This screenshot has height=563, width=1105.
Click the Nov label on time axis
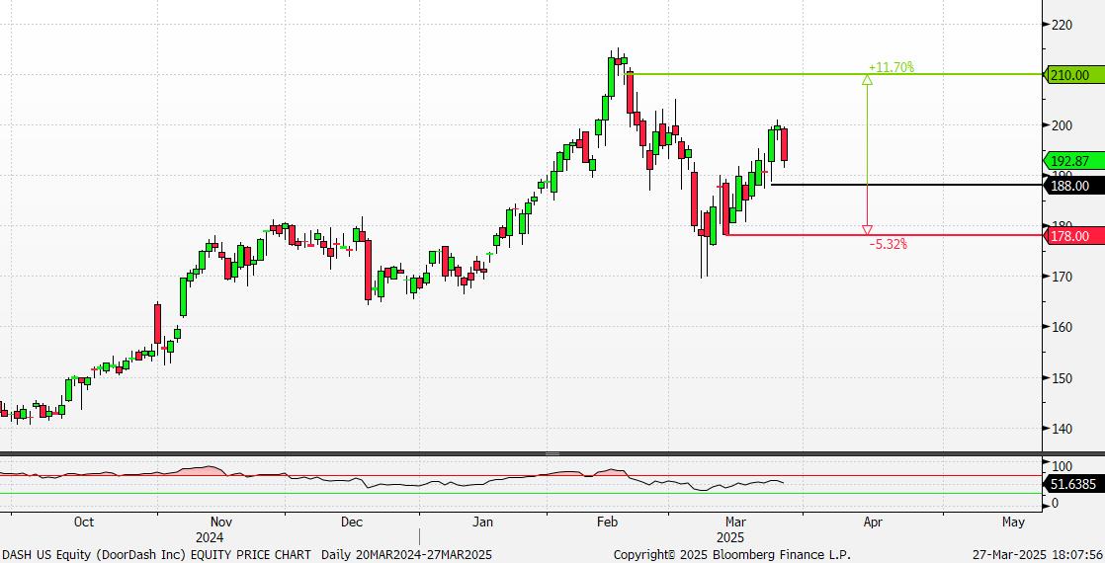220,523
